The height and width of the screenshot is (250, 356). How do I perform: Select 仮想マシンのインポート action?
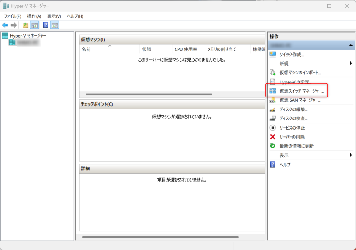(300, 73)
